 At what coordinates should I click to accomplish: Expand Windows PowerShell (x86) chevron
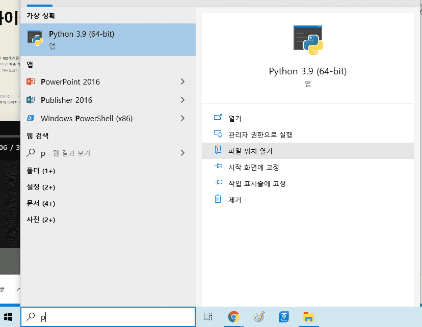183,118
